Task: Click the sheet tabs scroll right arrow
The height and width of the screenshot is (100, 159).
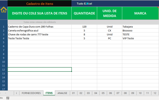Action: pos(6,93)
